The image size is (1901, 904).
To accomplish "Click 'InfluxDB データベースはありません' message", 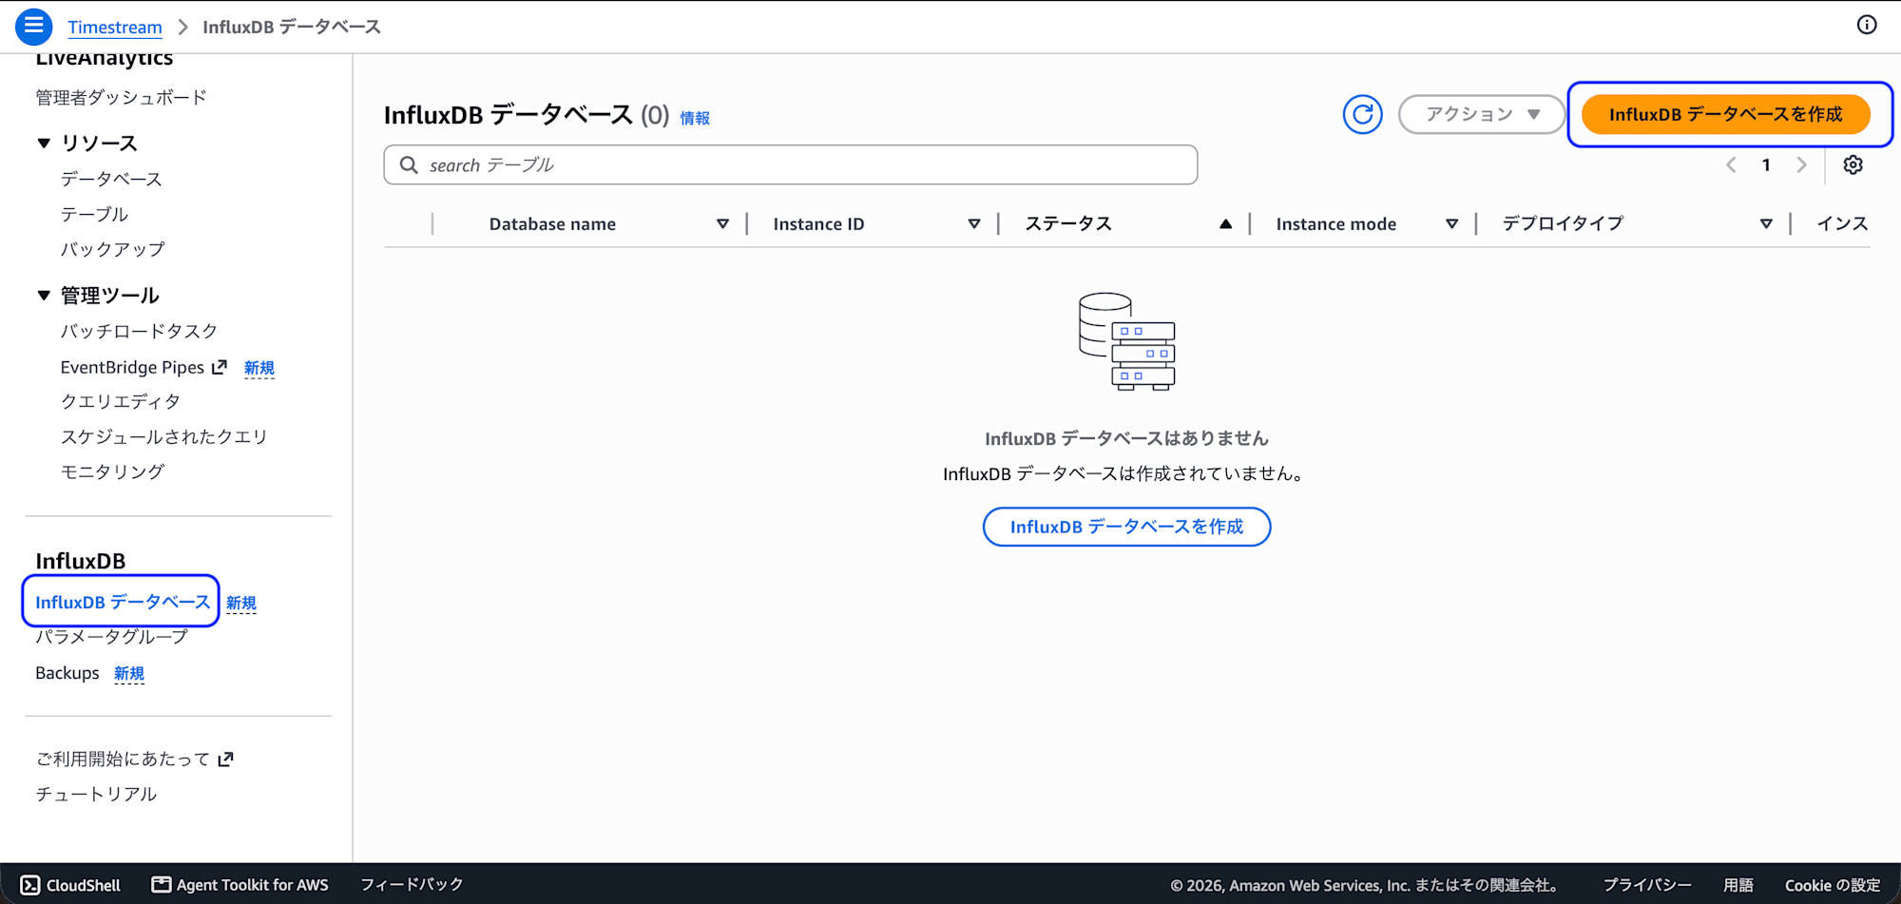I will (x=1126, y=439).
